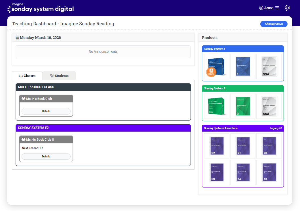The image size is (300, 211).
Task: Click the people icon on the Students tab
Action: click(52, 76)
